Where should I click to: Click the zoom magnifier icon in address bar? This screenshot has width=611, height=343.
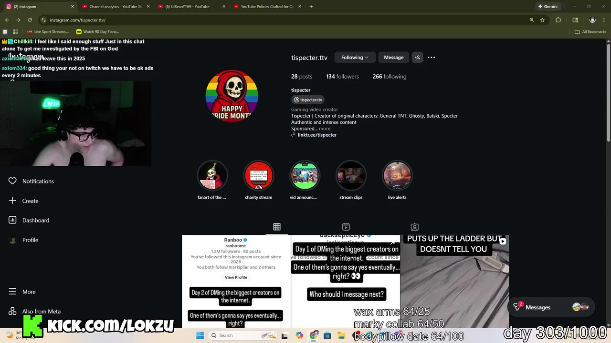[x=532, y=20]
